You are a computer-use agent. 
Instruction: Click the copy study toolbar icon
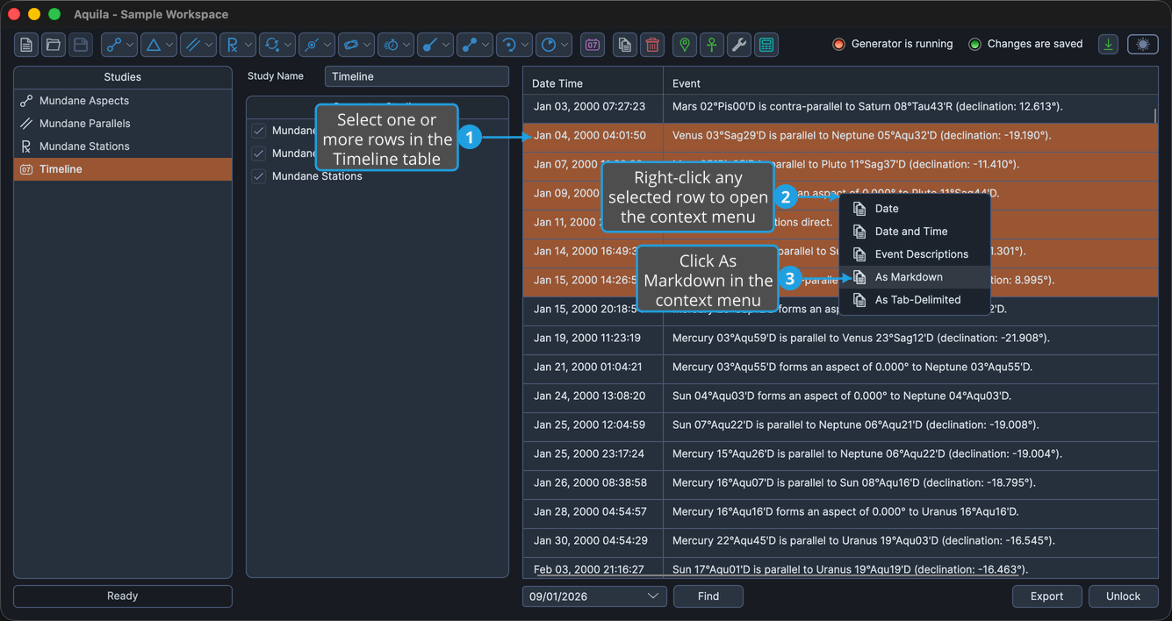pos(625,45)
